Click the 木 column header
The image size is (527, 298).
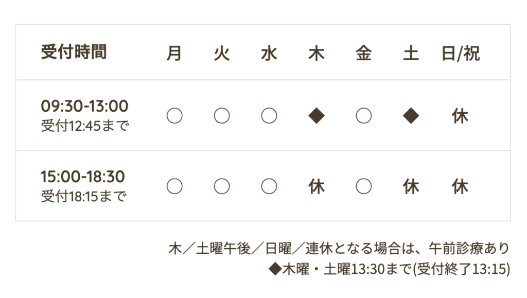(316, 54)
